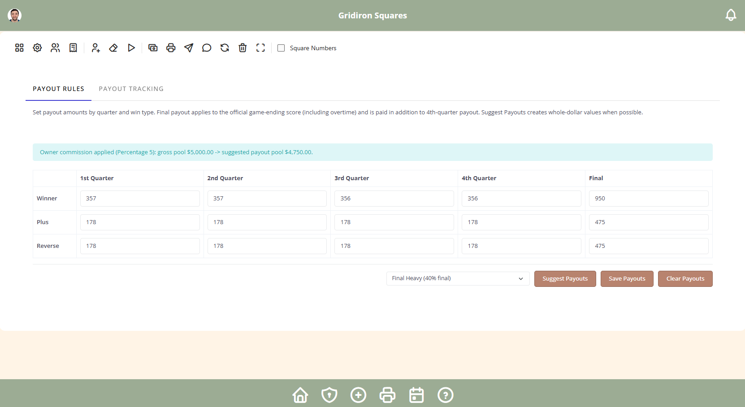This screenshot has width=745, height=407.
Task: Expand the Final Heavy (40% final) dropdown
Action: click(458, 278)
